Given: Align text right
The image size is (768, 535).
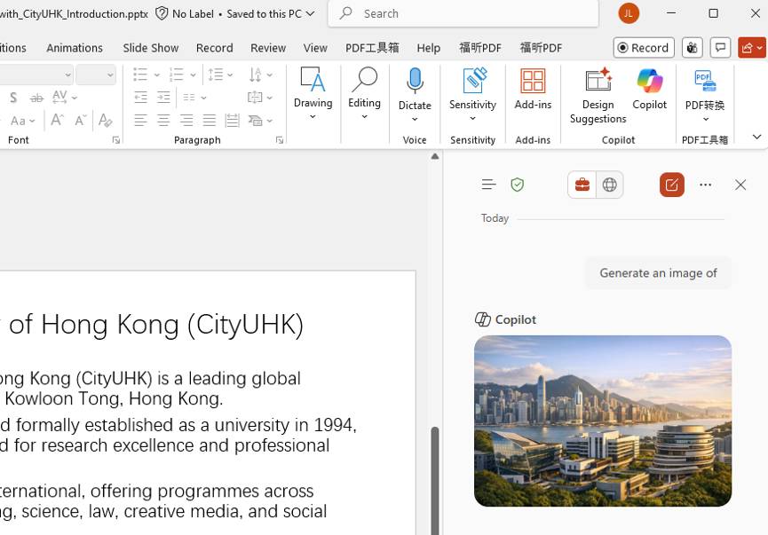Looking at the screenshot, I should tap(186, 121).
